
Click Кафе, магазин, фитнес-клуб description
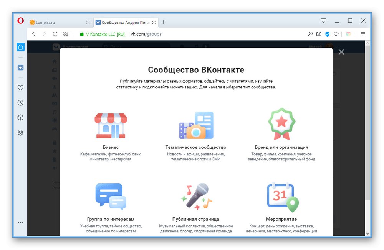(111, 157)
